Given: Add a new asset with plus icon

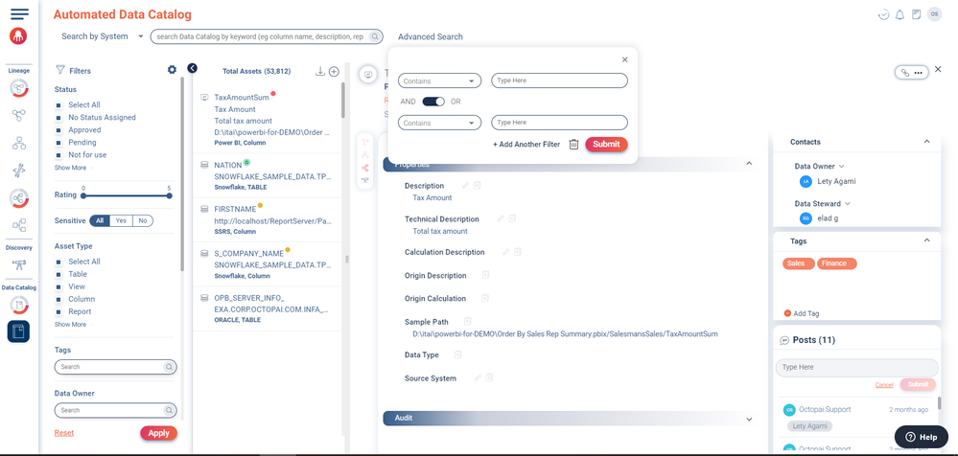Looking at the screenshot, I should 335,72.
